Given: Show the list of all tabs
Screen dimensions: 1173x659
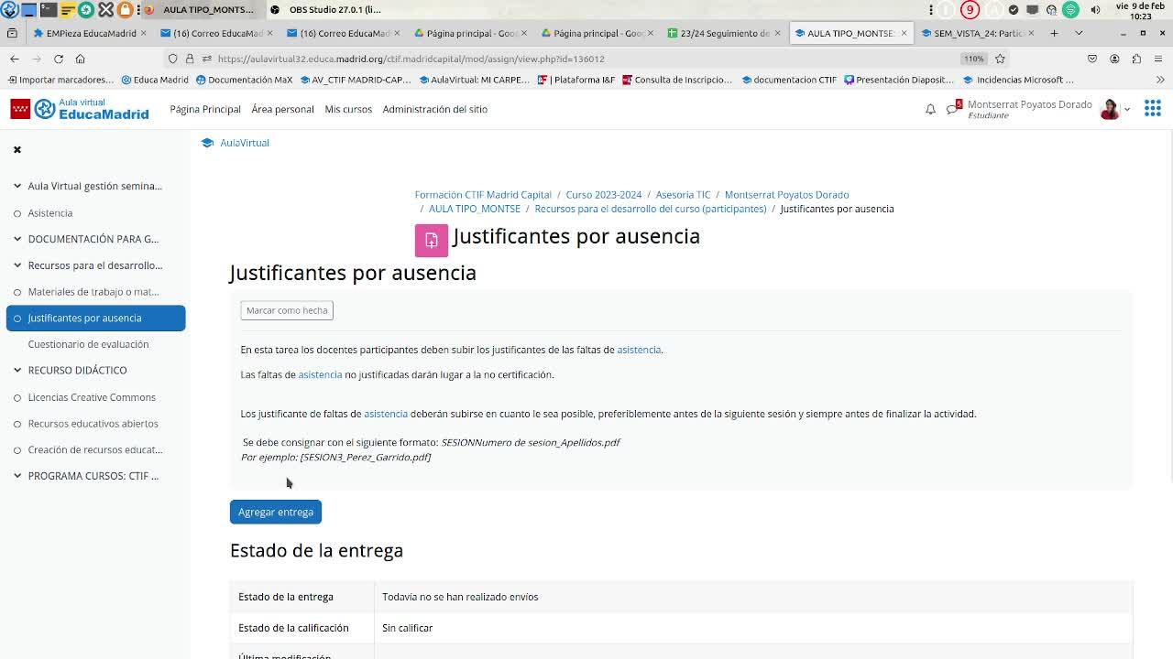Looking at the screenshot, I should (x=1079, y=33).
